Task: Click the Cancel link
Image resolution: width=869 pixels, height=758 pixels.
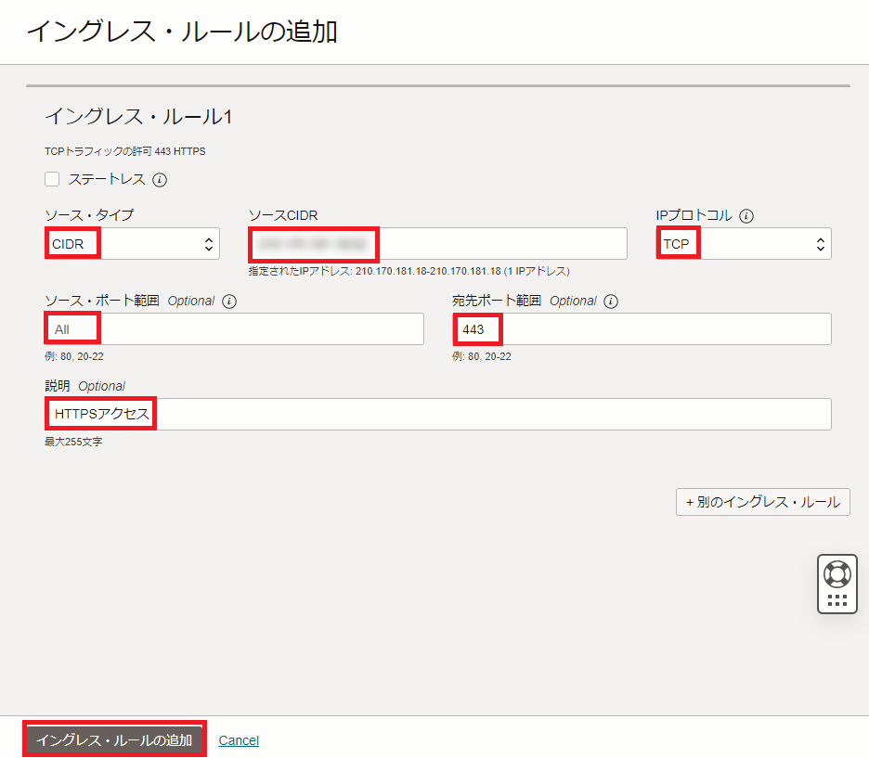Action: [x=239, y=740]
